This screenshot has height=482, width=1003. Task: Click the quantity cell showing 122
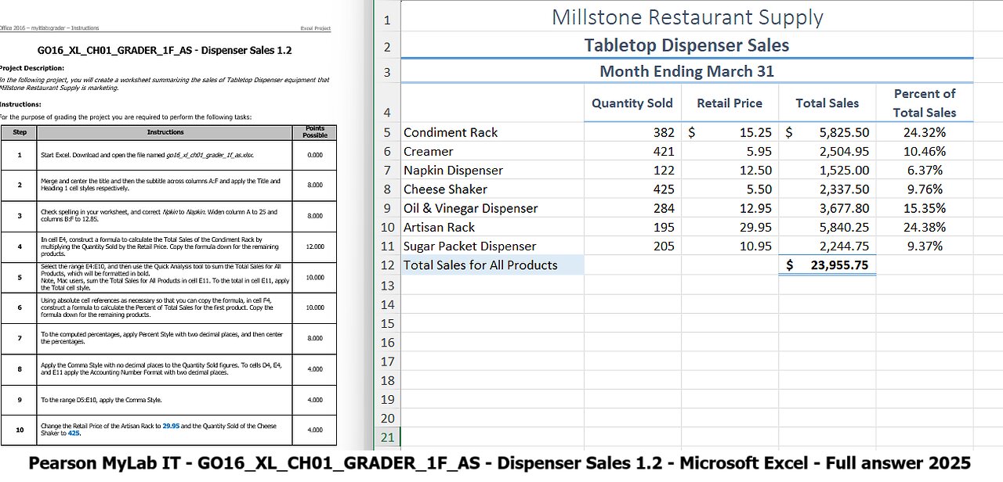(x=632, y=170)
